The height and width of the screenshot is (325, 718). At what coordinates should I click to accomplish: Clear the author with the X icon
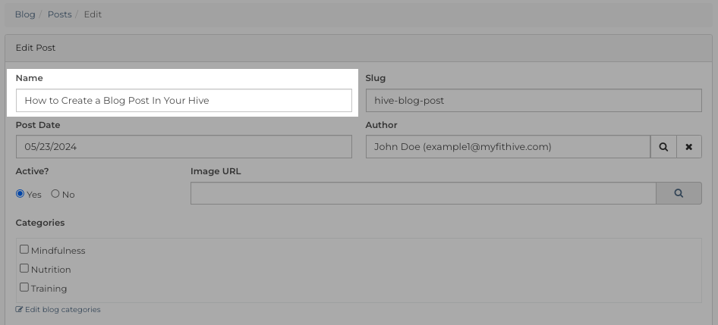point(688,147)
